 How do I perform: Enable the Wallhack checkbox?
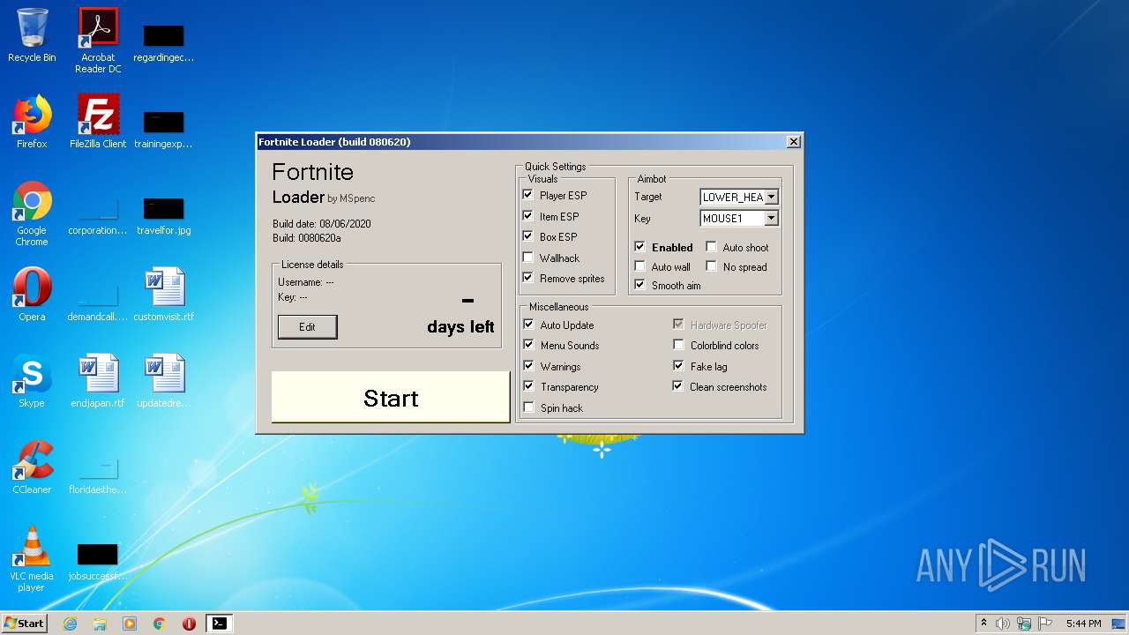528,258
